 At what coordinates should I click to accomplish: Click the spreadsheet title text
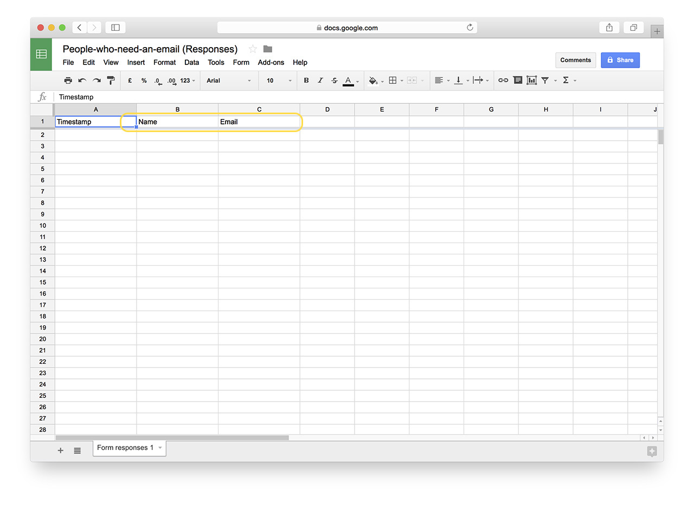[150, 49]
